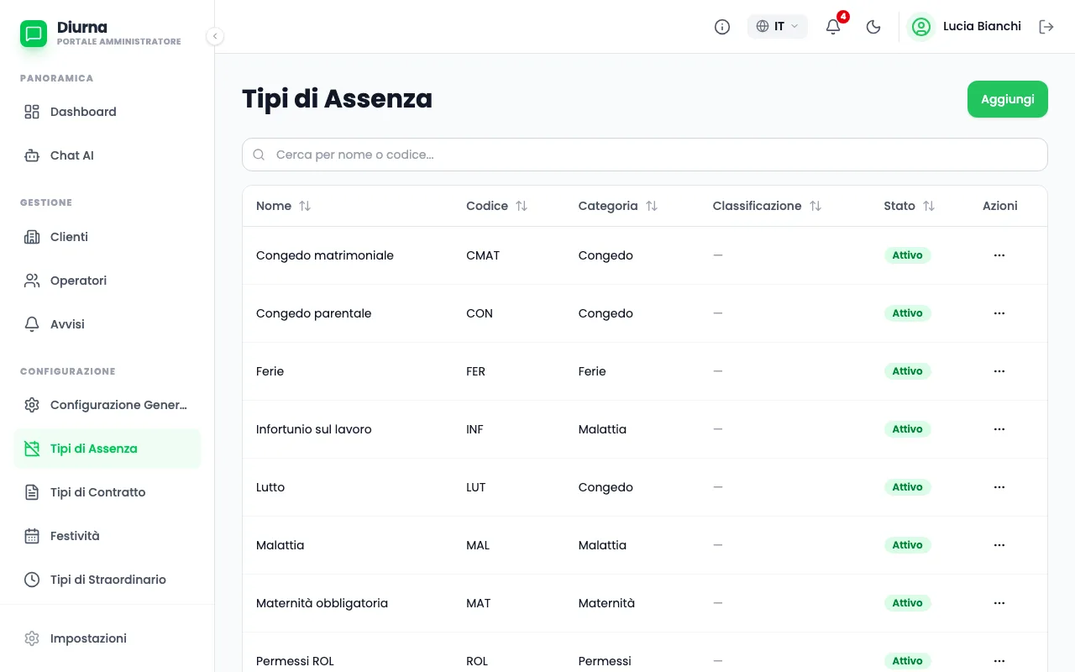1075x672 pixels.
Task: Open the info icon in the top bar
Action: (x=722, y=27)
